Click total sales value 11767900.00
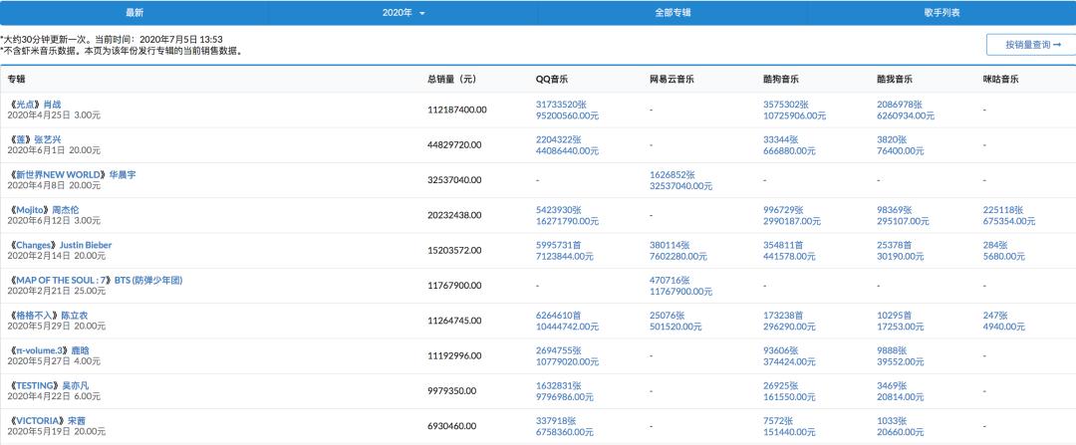Screen dimensions: 1076x445 click(x=454, y=286)
